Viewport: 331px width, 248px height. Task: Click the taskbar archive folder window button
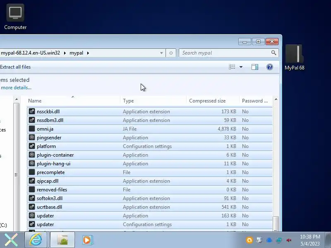[62, 240]
